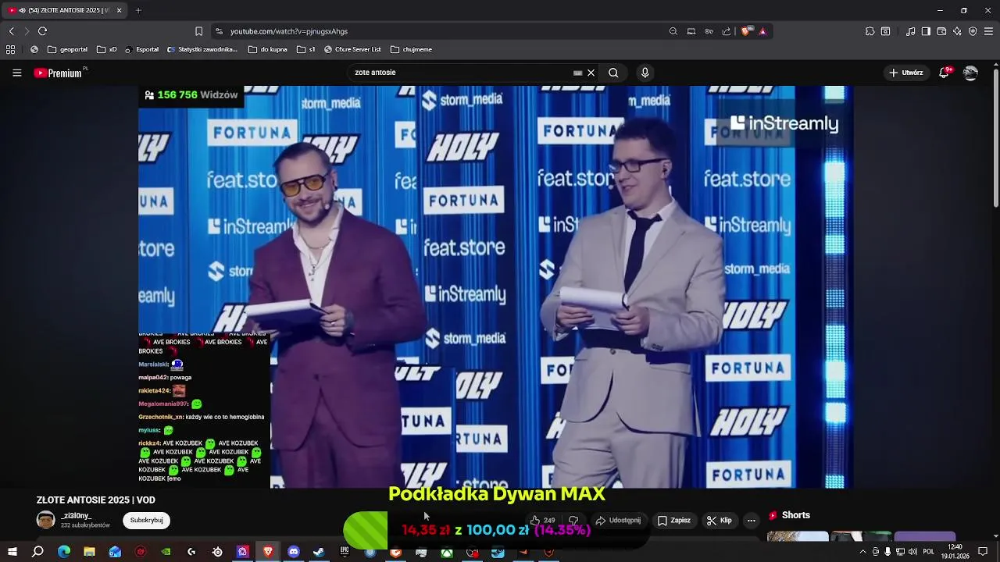Open the Statystyki zawodnika bookmark
The image size is (1000, 562).
click(x=202, y=49)
